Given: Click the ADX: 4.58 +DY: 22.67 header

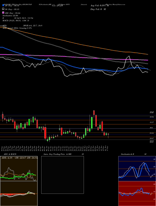Looking at the screenshot, I should click(19, 158).
